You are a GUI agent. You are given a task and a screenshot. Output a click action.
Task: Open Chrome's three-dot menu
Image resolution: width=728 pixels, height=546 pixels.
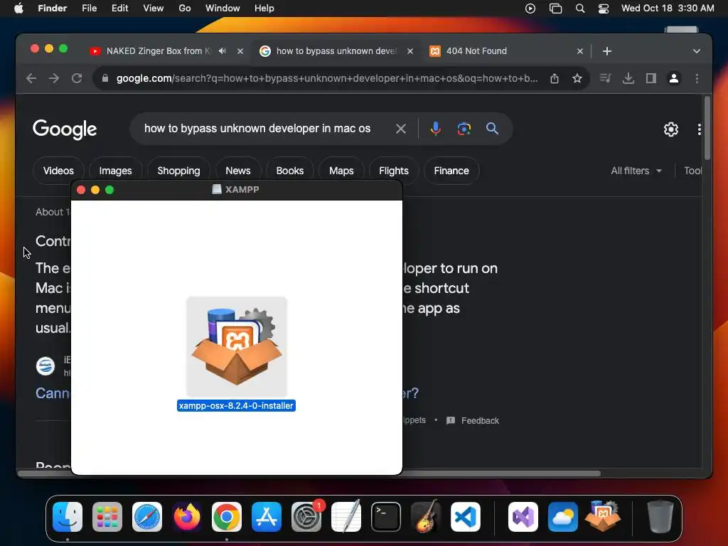697,78
